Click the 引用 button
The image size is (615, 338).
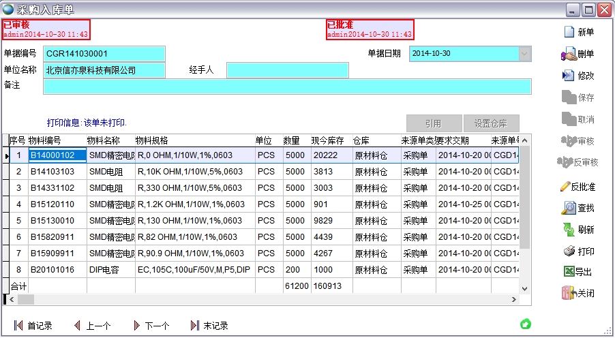pyautogui.click(x=434, y=123)
